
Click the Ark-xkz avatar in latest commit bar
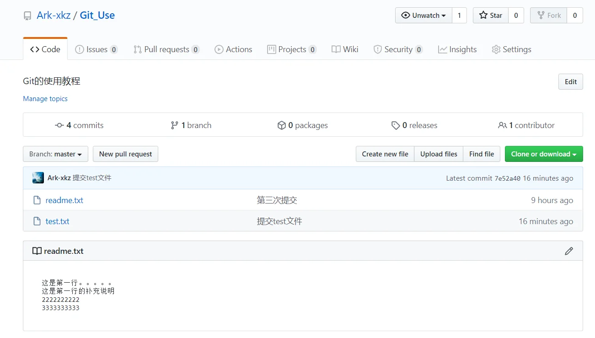[x=38, y=178]
